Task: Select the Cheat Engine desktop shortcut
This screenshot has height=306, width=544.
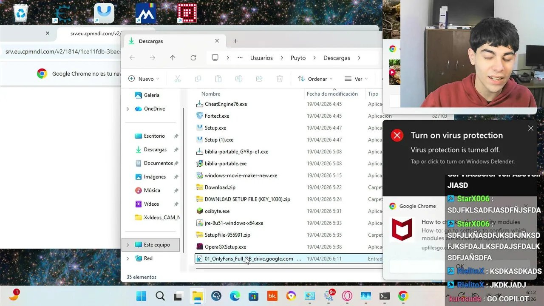Action: point(62,14)
